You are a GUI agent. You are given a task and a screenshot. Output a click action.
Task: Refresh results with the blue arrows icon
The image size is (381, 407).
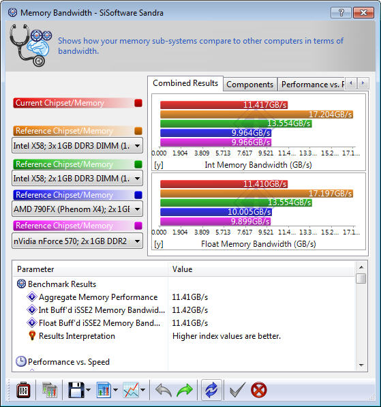211,390
